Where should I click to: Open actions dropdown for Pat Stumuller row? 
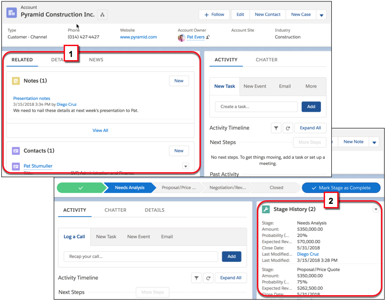point(186,166)
